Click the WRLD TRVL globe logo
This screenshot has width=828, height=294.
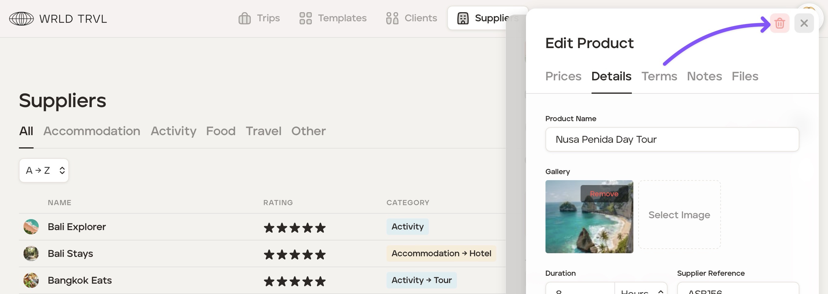[21, 19]
